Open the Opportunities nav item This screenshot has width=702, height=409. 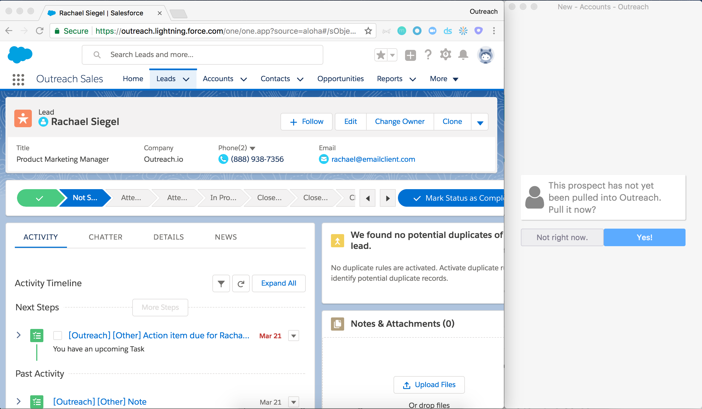click(340, 79)
